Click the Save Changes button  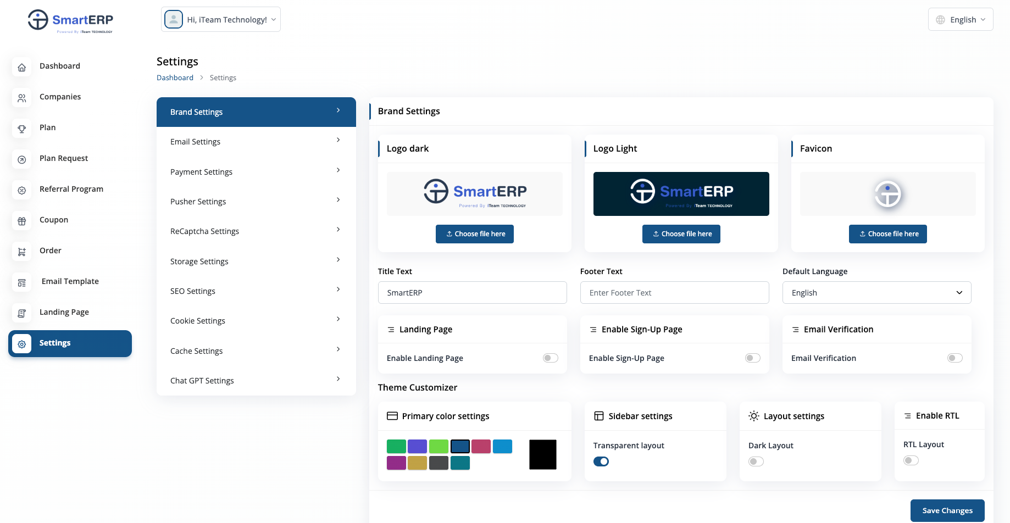947,511
